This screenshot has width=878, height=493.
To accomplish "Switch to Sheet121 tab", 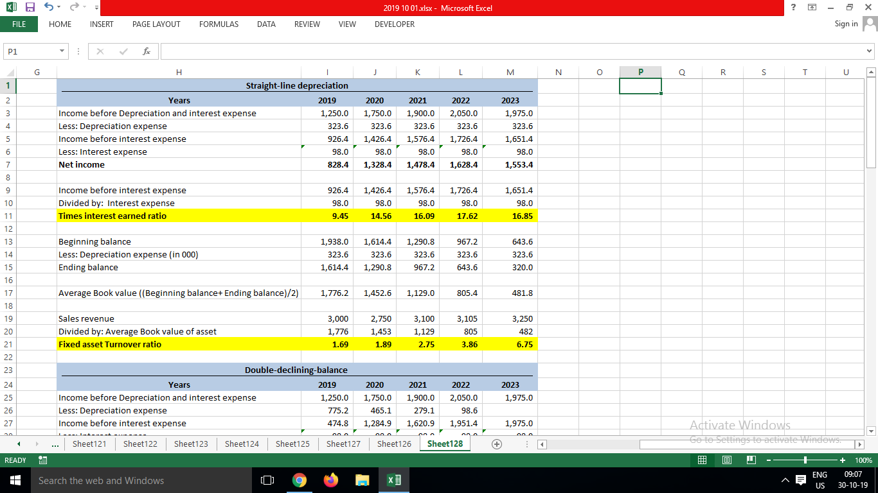I will coord(89,444).
